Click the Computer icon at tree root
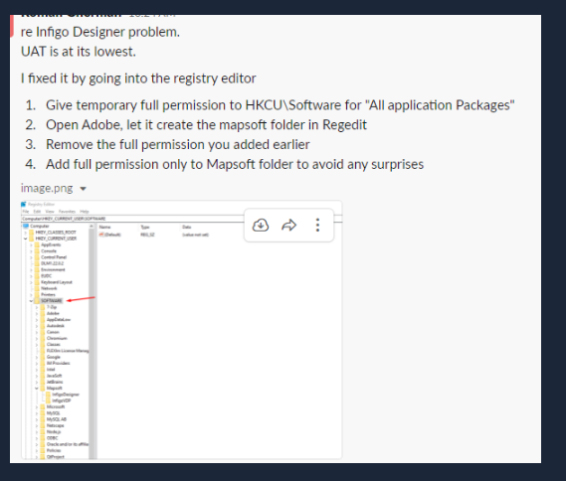 [x=26, y=226]
